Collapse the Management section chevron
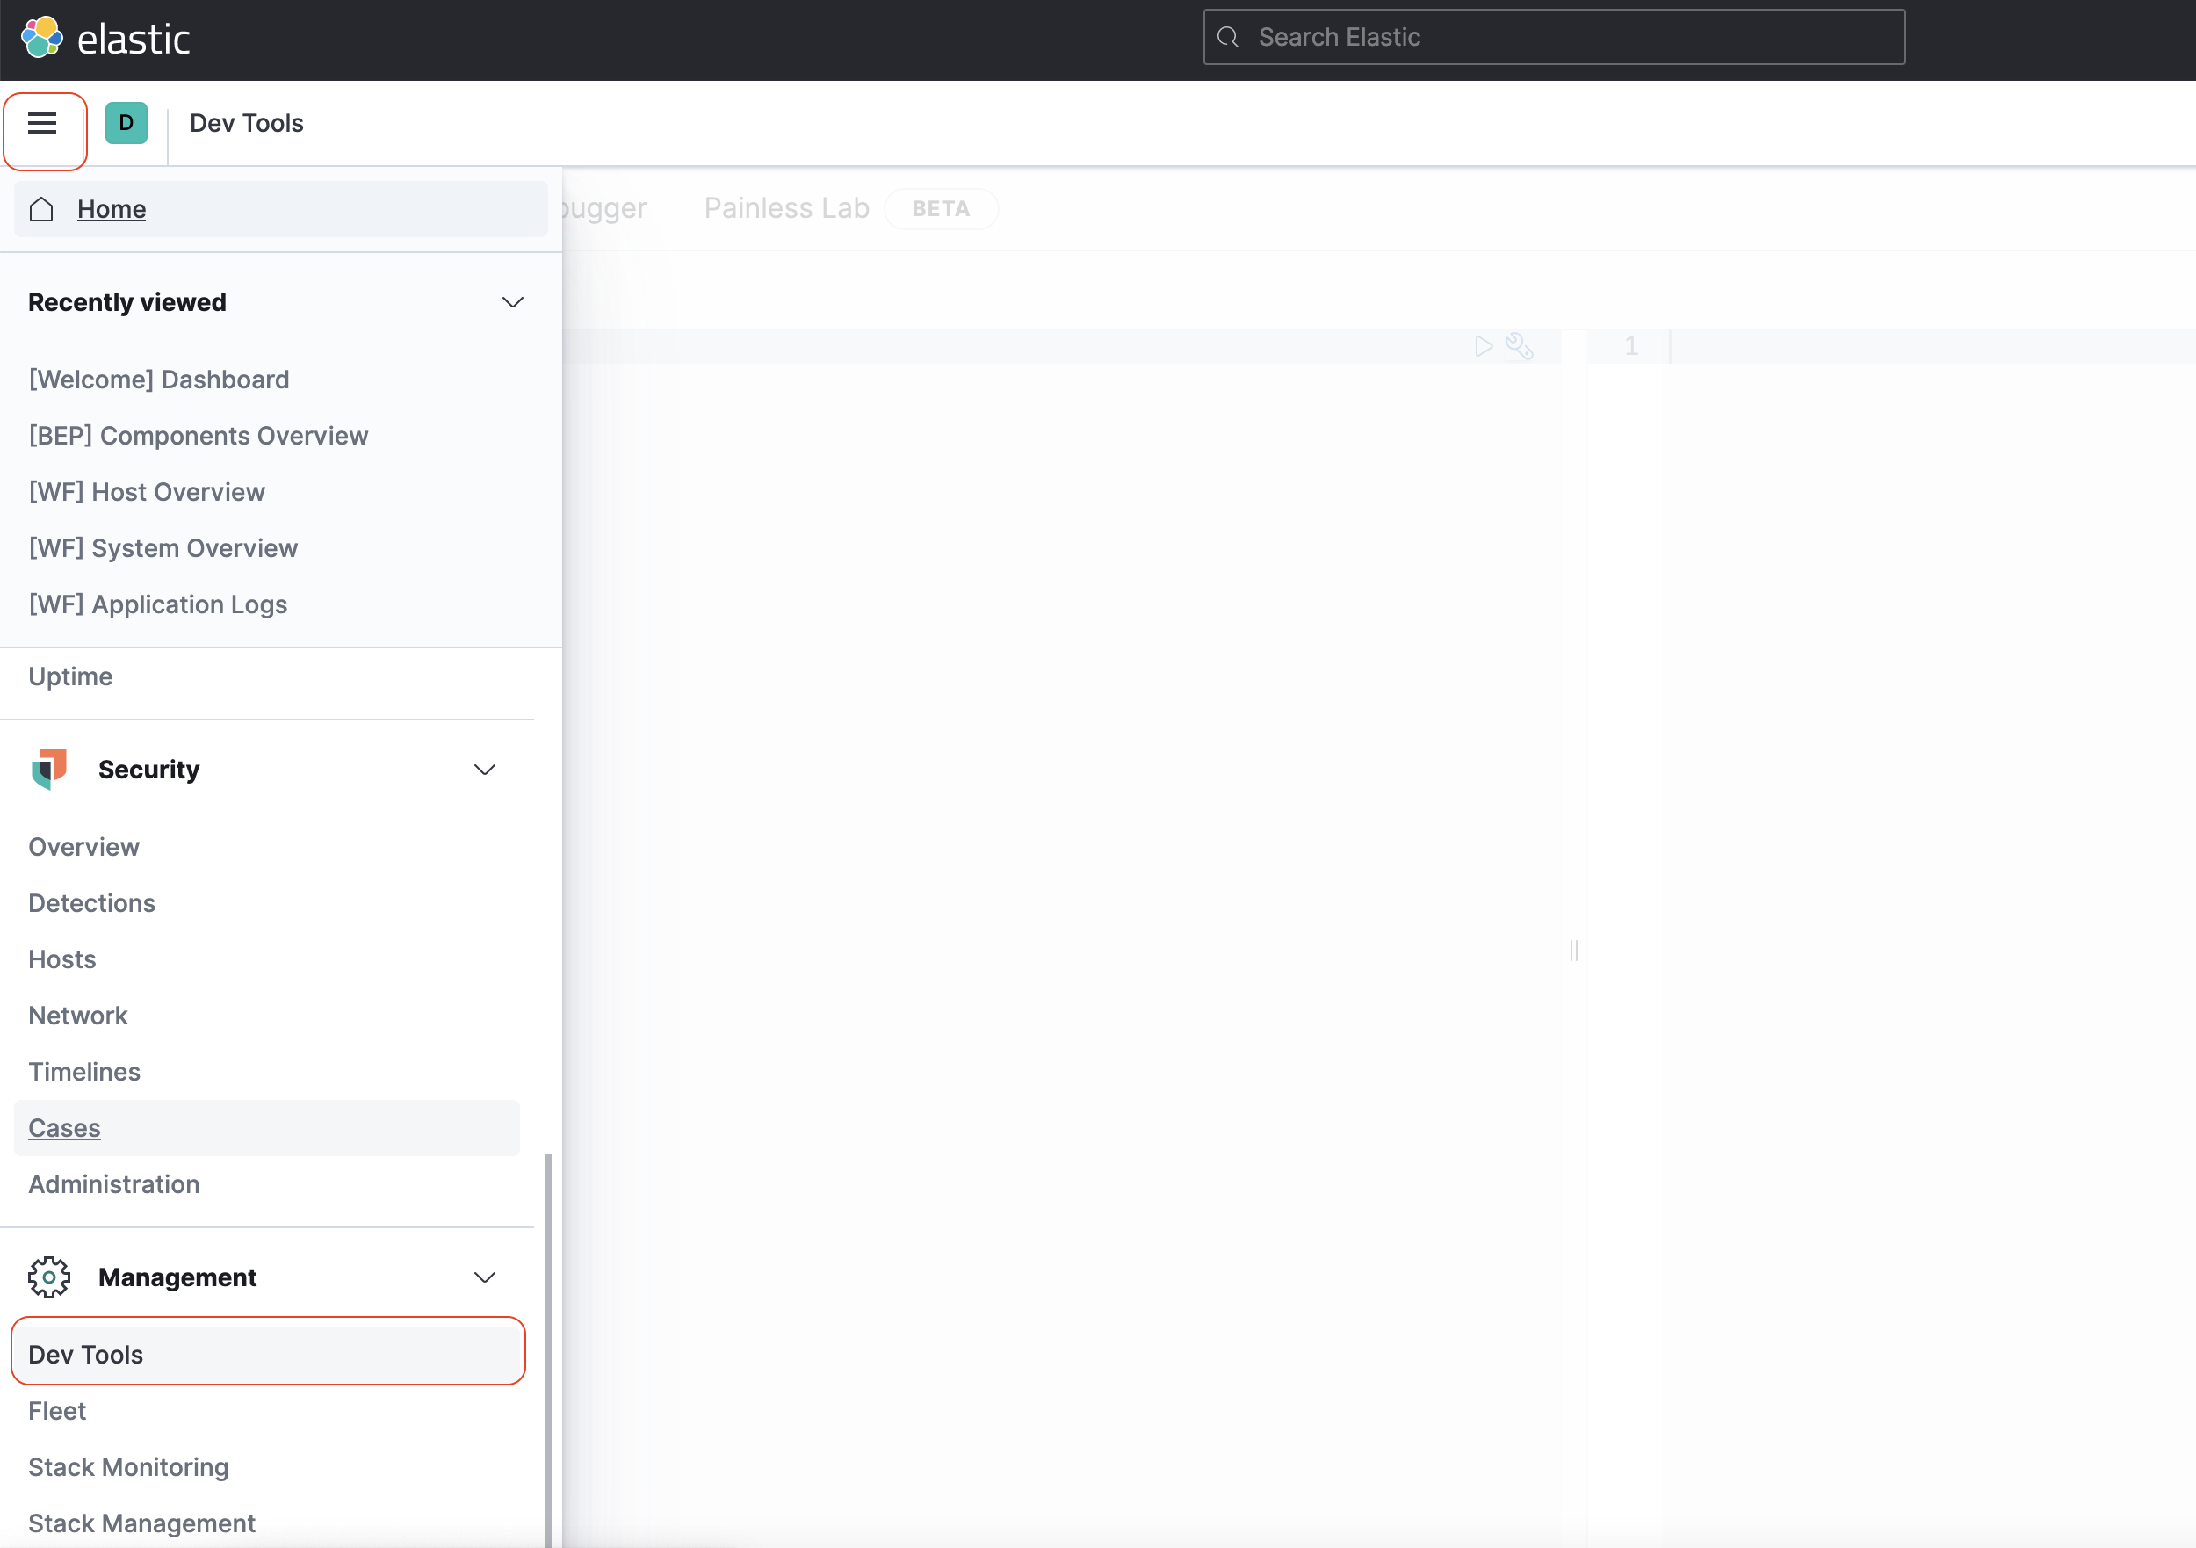2196x1548 pixels. (485, 1277)
